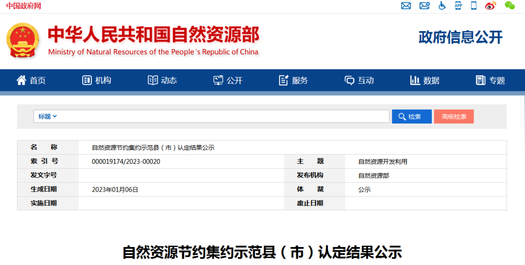Click the WeChat icon
525x265 pixels.
[509, 6]
